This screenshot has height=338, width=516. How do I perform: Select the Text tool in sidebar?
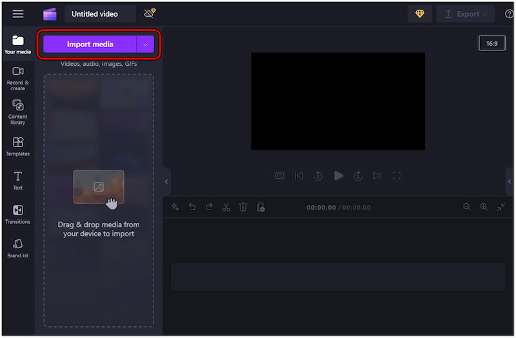18,181
